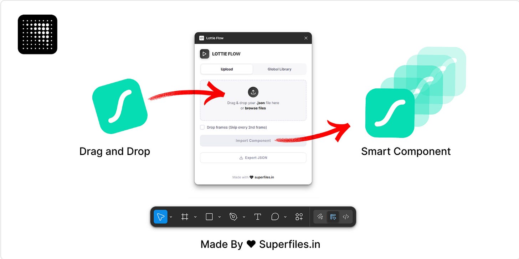Click the Export JSON button
The width and height of the screenshot is (519, 259).
pyautogui.click(x=253, y=157)
